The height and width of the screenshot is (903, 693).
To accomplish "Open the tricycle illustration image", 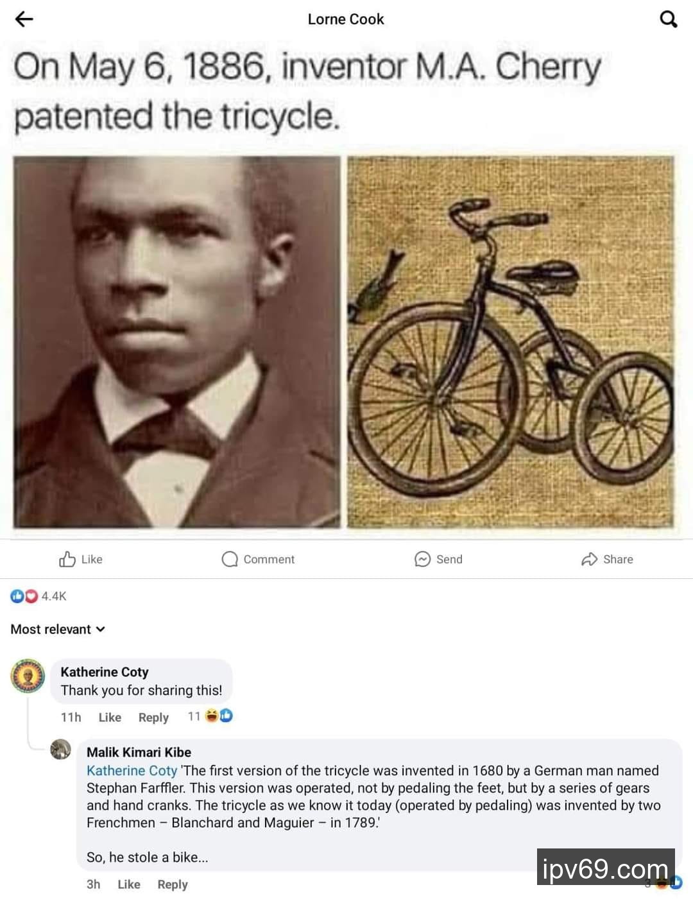I will click(511, 342).
